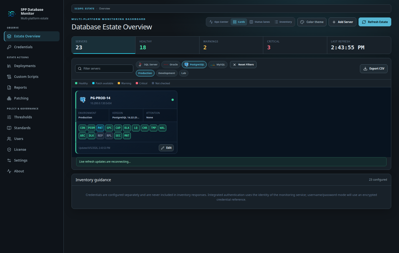Click the Standards book icon
The image size is (399, 253).
pos(9,128)
